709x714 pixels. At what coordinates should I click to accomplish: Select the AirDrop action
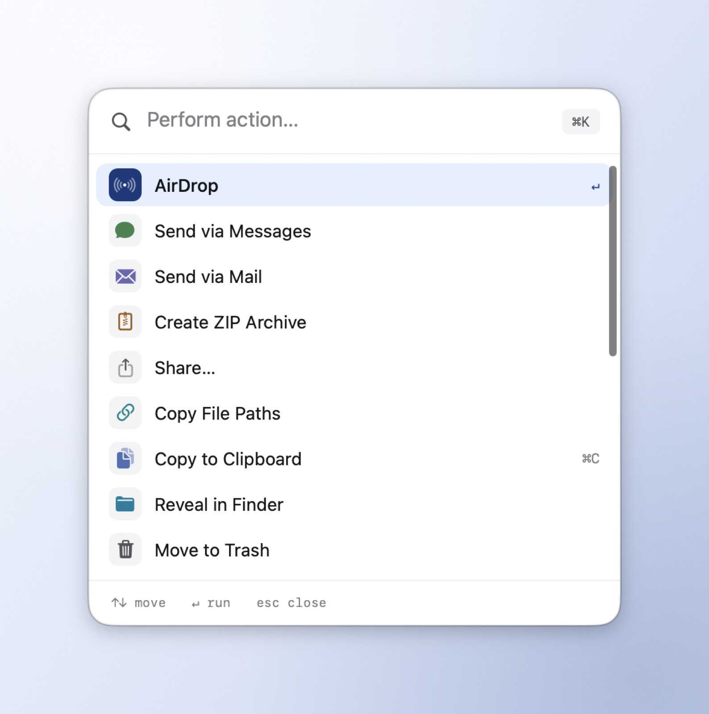[353, 185]
